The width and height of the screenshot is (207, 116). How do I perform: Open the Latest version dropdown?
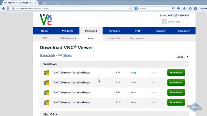point(182,57)
